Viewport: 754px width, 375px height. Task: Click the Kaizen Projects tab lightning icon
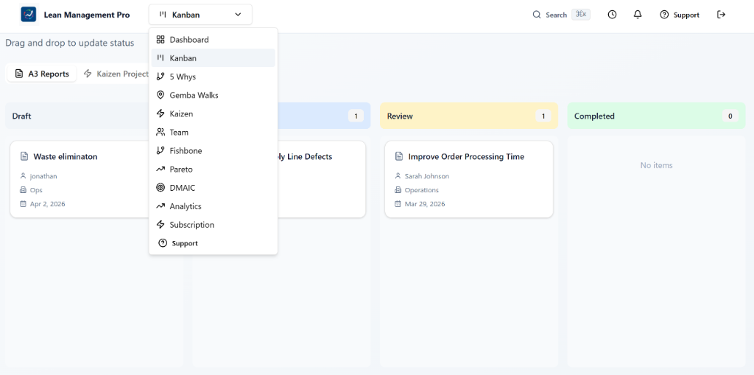click(x=88, y=74)
